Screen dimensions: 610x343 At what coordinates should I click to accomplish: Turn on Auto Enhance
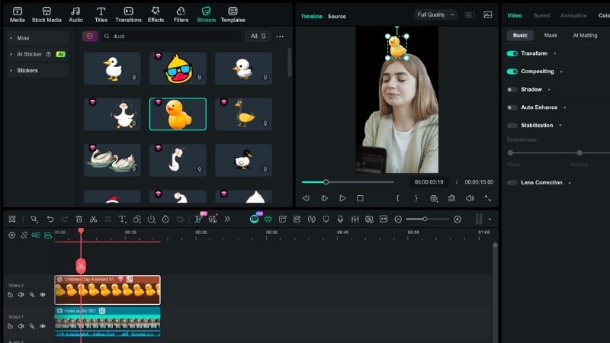512,107
